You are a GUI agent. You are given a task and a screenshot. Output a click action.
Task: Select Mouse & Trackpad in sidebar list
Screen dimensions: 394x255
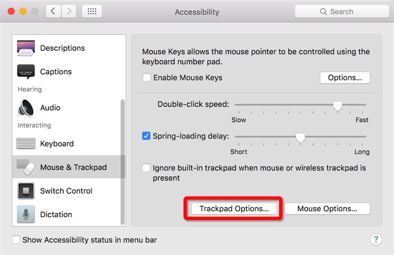68,167
